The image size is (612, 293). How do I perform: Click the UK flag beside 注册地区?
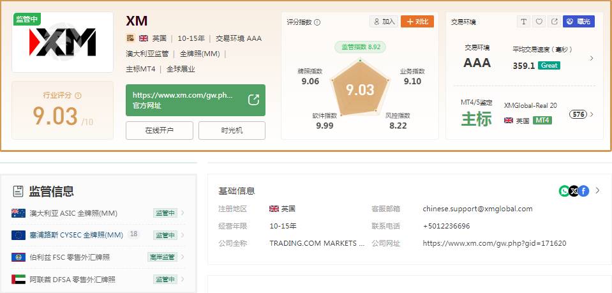[274, 209]
